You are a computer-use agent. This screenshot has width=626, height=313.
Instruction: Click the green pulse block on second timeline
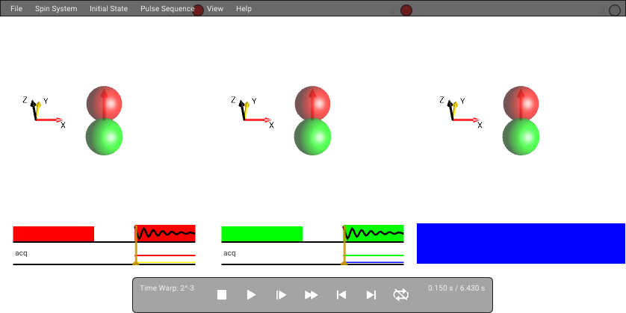tap(262, 234)
